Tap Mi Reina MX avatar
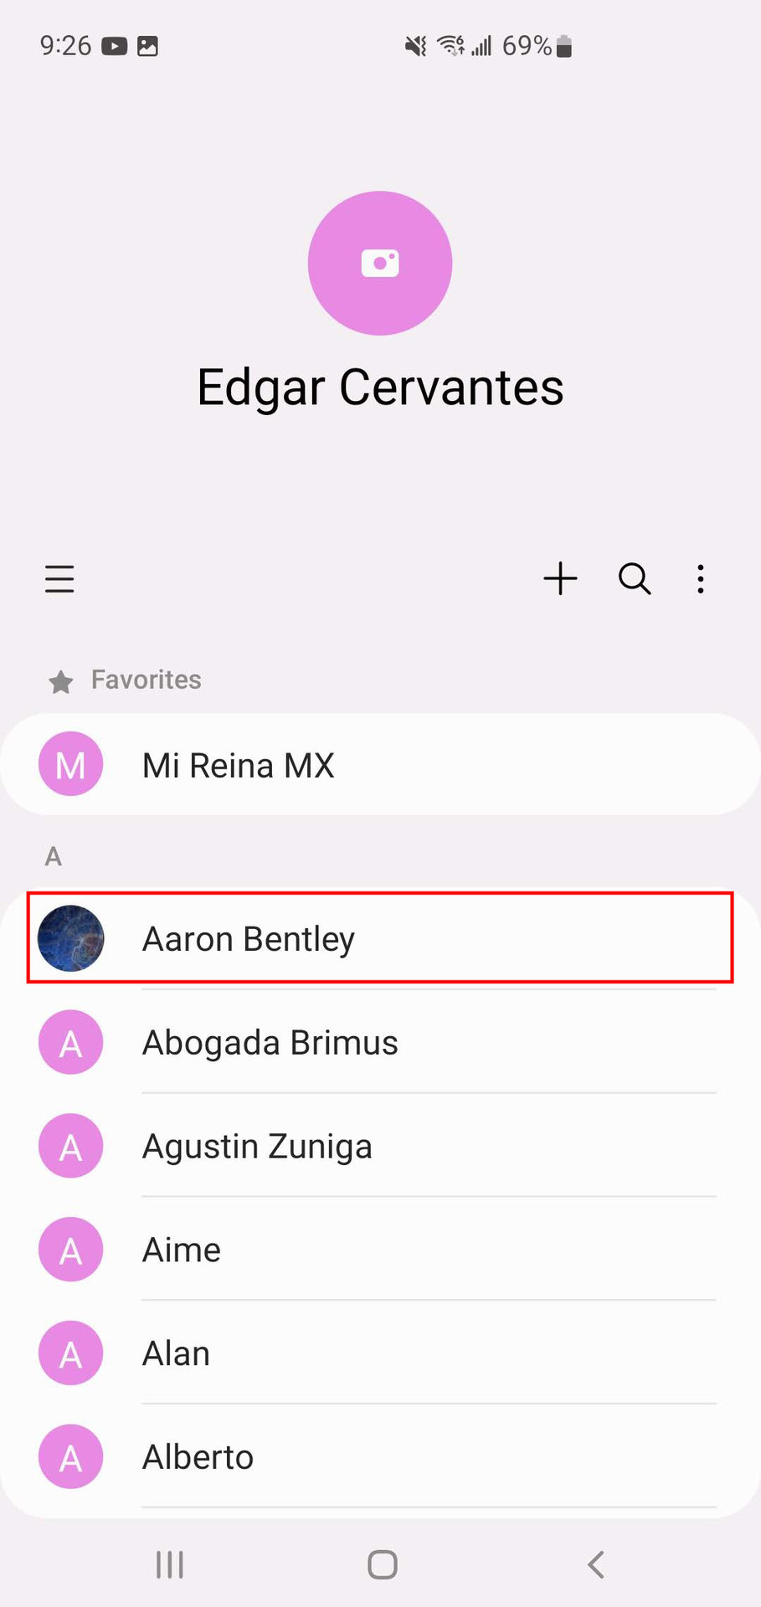Viewport: 761px width, 1607px height. click(71, 764)
